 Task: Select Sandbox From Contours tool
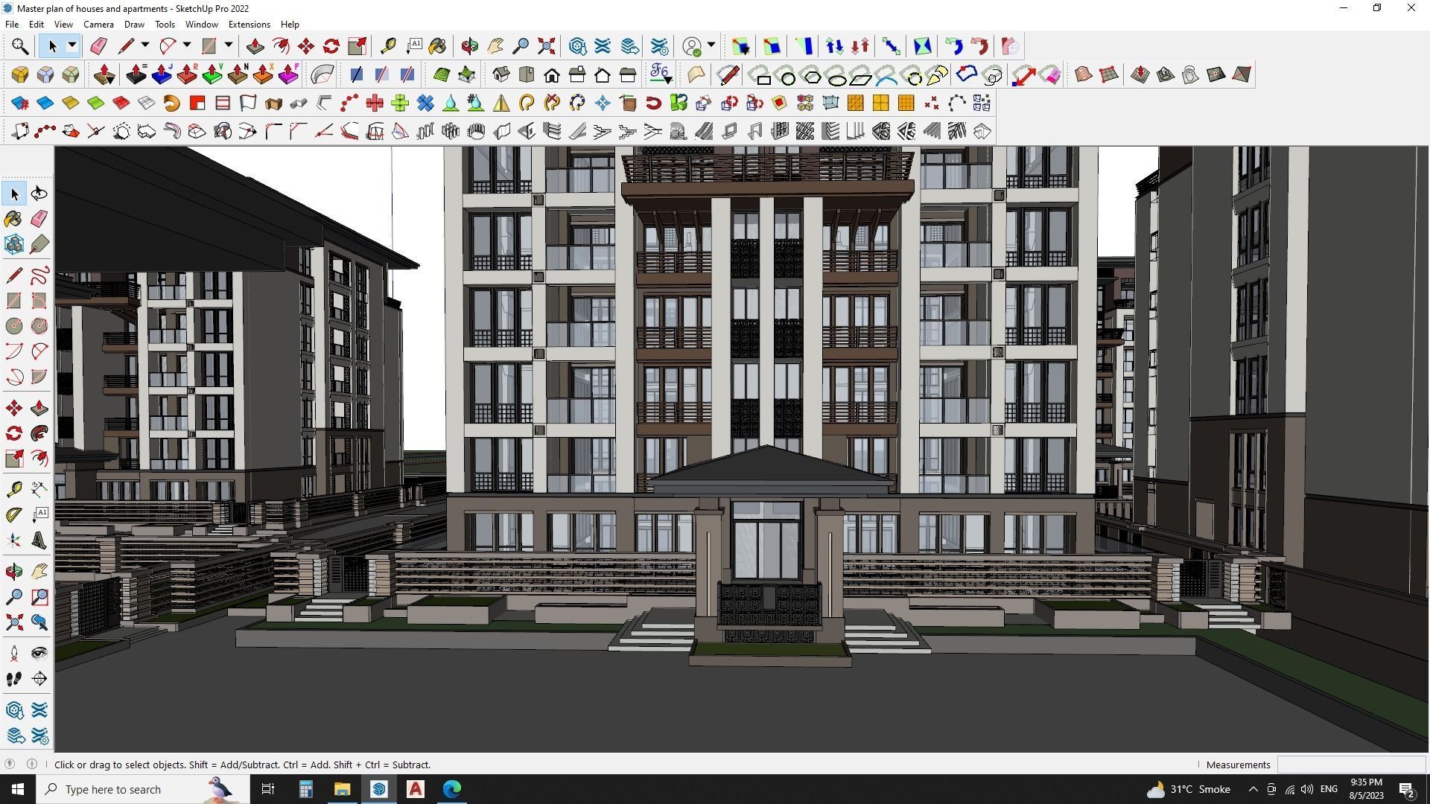click(1084, 74)
